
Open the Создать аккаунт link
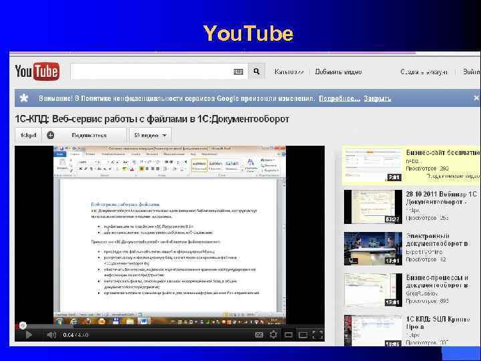(x=424, y=72)
